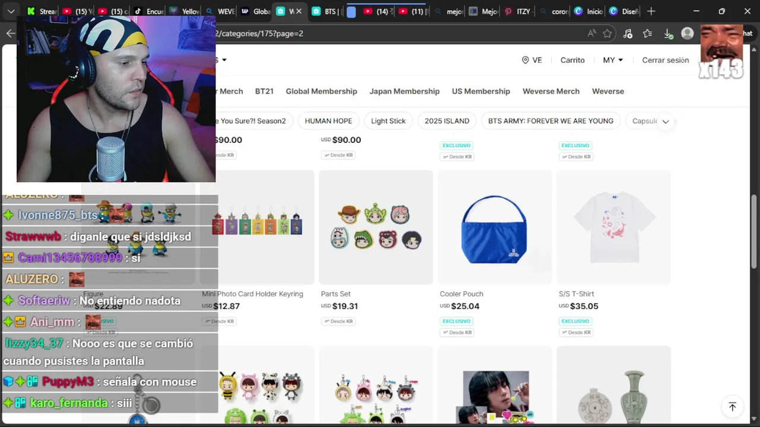Open the Carrito shopping cart
The image size is (760, 427).
(x=572, y=60)
